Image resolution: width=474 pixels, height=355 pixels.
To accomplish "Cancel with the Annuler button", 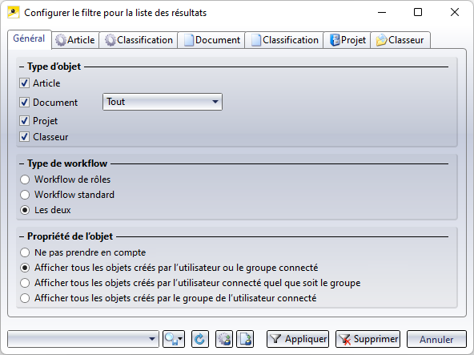I will [x=436, y=339].
